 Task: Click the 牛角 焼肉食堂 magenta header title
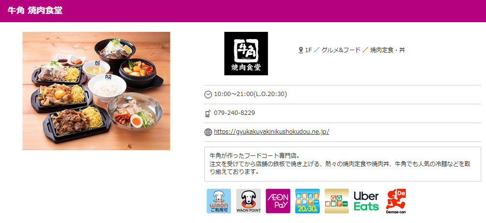(35, 11)
